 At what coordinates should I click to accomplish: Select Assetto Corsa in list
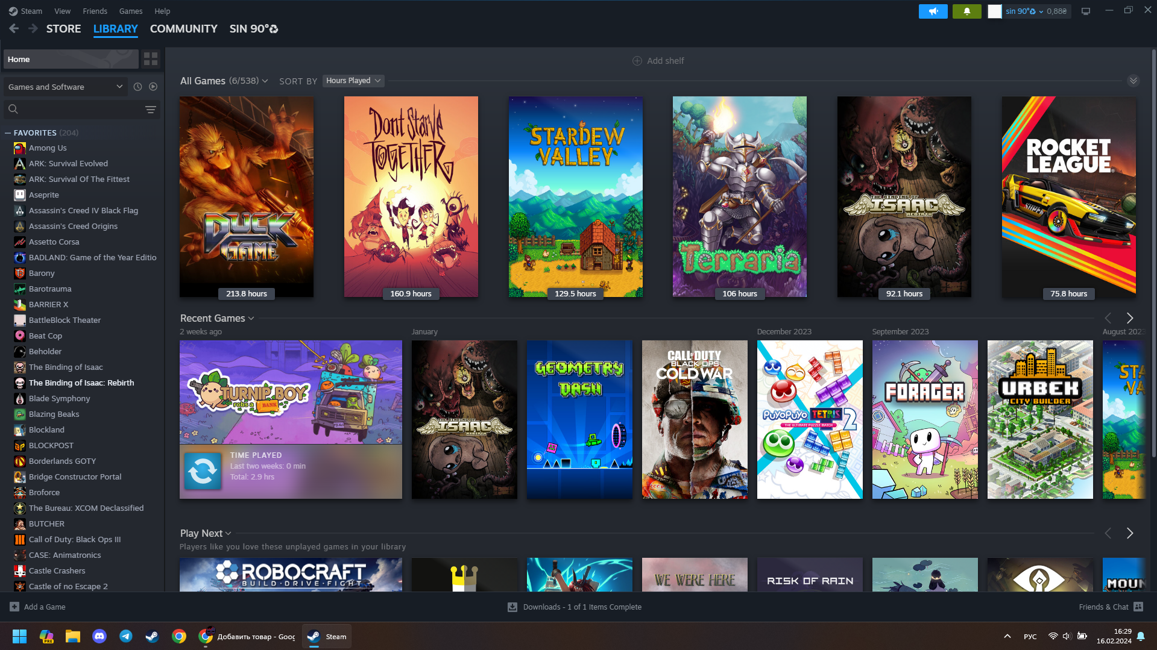[54, 242]
